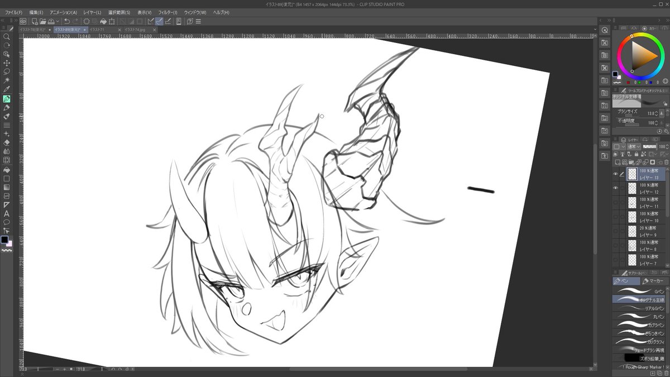
Task: Open brush size ブラシサイズ dynamics dropdown
Action: pos(662,113)
